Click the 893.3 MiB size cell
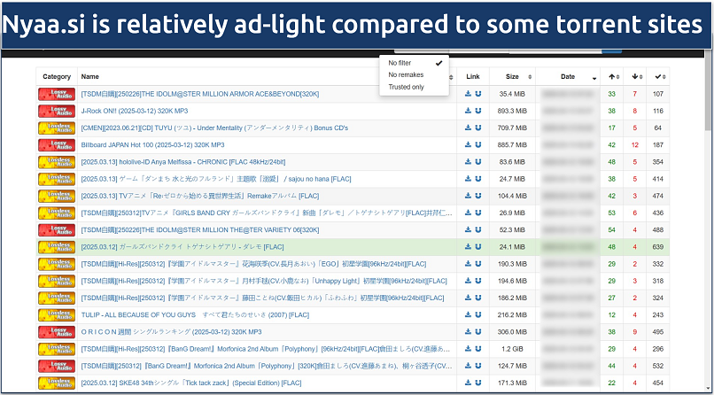The width and height of the screenshot is (714, 395). pos(512,111)
